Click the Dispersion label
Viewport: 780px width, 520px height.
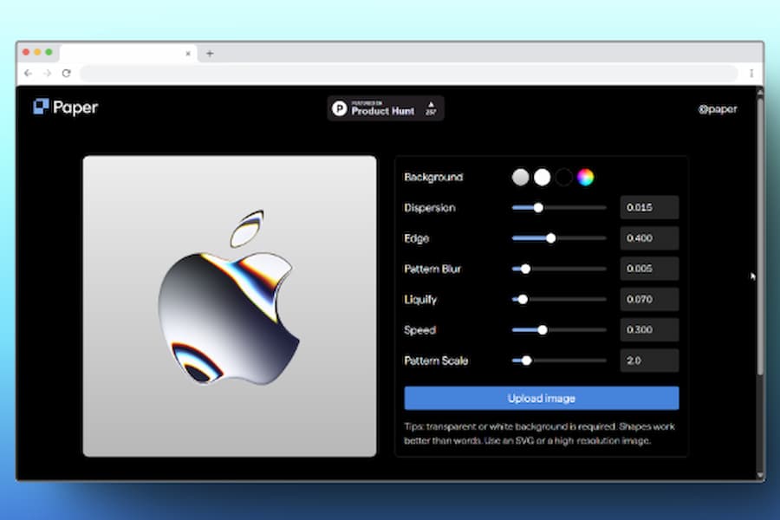point(429,207)
